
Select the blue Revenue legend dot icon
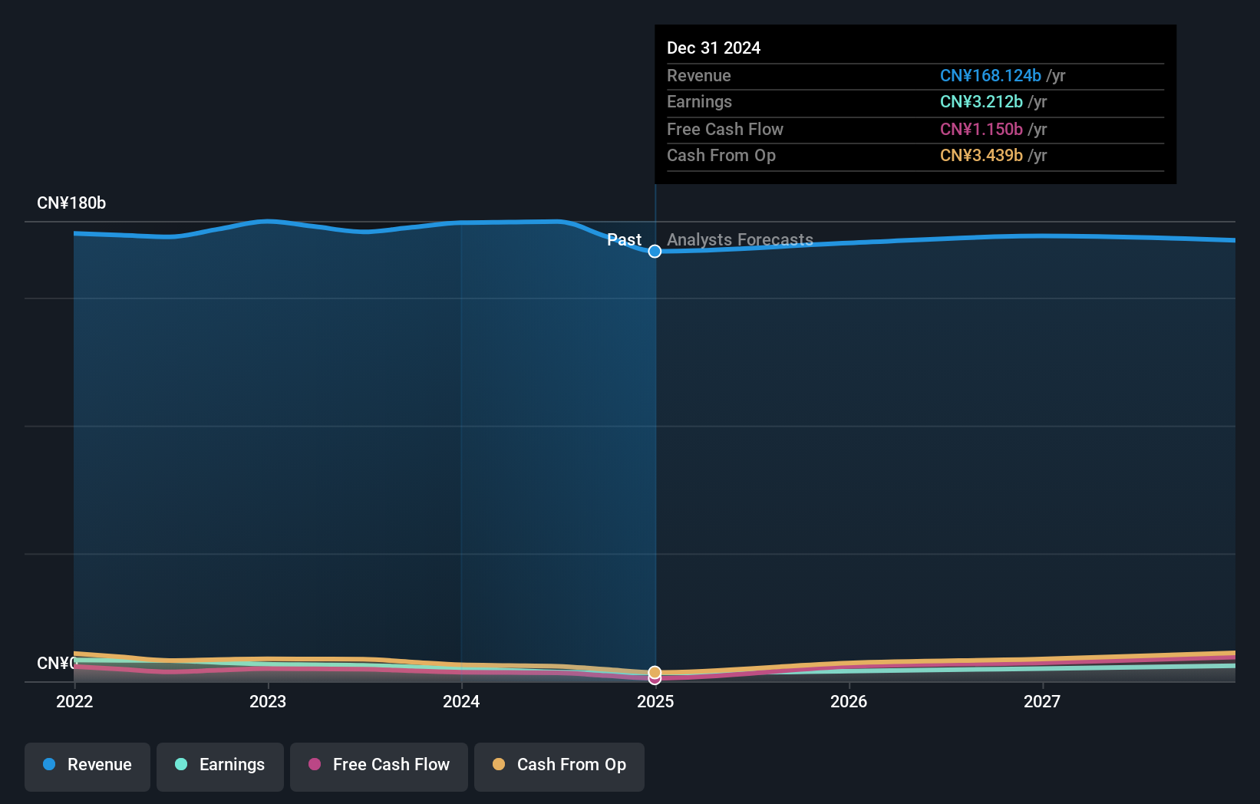click(x=48, y=765)
